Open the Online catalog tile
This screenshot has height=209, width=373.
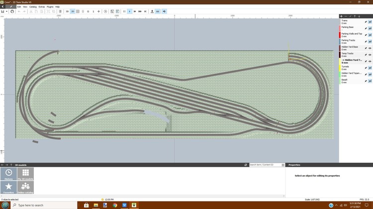tap(25, 187)
